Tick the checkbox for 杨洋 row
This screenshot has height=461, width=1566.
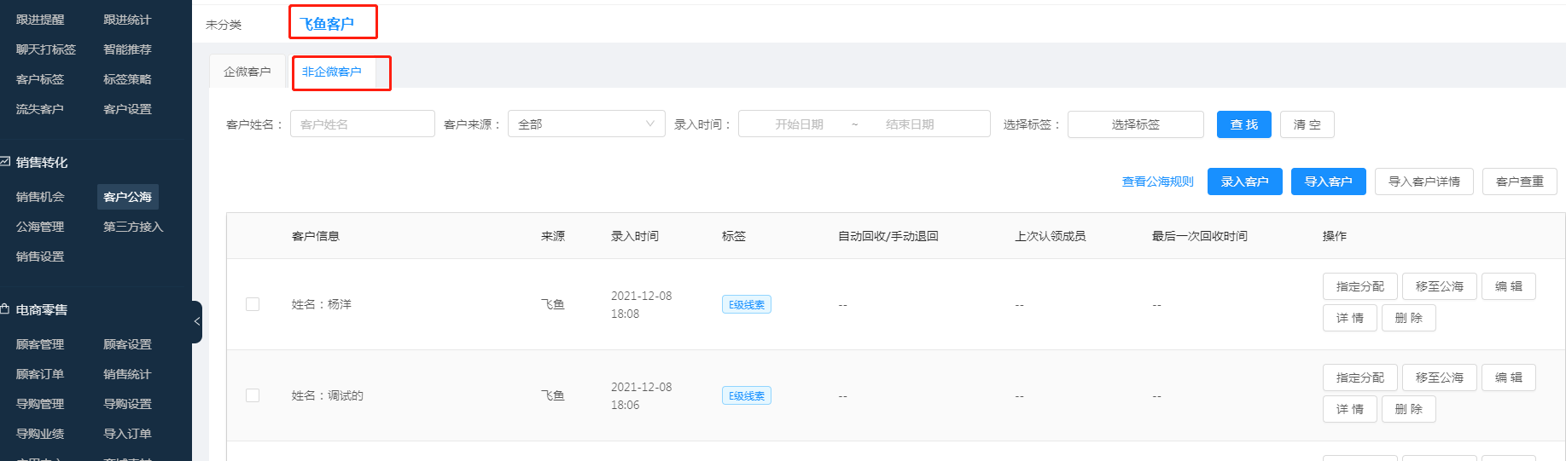253,304
